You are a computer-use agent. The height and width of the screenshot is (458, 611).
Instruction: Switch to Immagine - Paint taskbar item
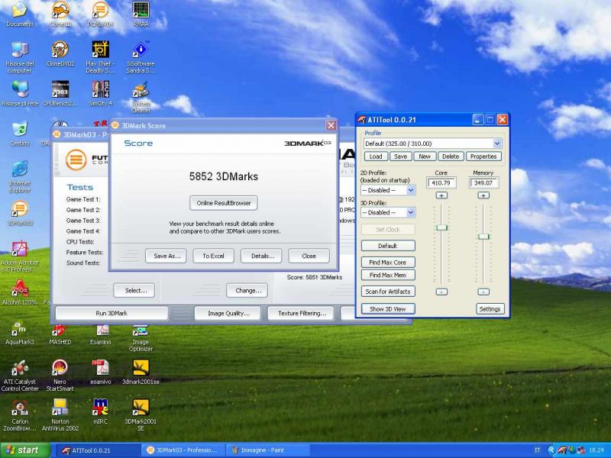click(x=267, y=450)
